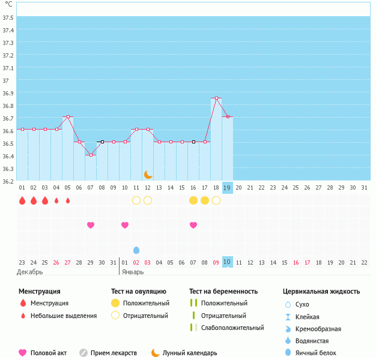Click the small spotting drop on cycle day 05
Image resolution: width=376 pixels, height=357 pixels.
click(x=68, y=200)
